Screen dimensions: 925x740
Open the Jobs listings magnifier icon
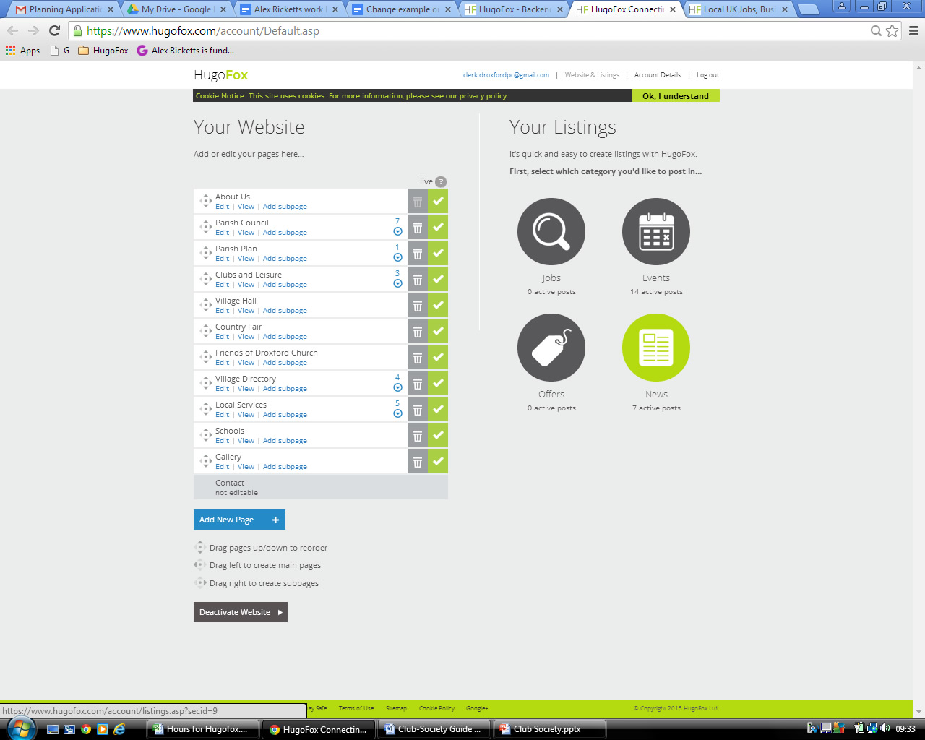point(551,232)
